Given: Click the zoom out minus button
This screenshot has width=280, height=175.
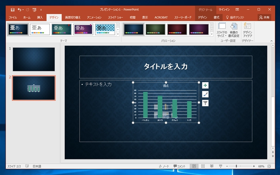Looking at the screenshot, I should pos(227,166).
